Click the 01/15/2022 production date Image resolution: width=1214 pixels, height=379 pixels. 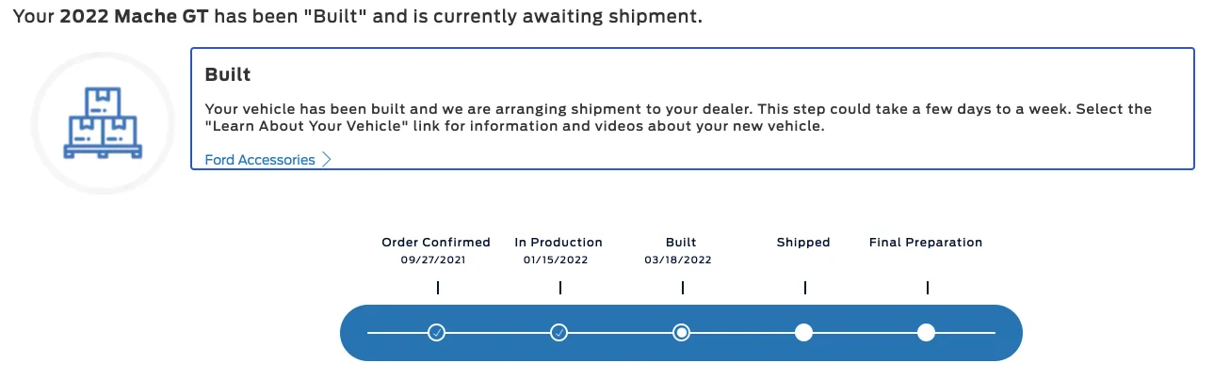556,260
